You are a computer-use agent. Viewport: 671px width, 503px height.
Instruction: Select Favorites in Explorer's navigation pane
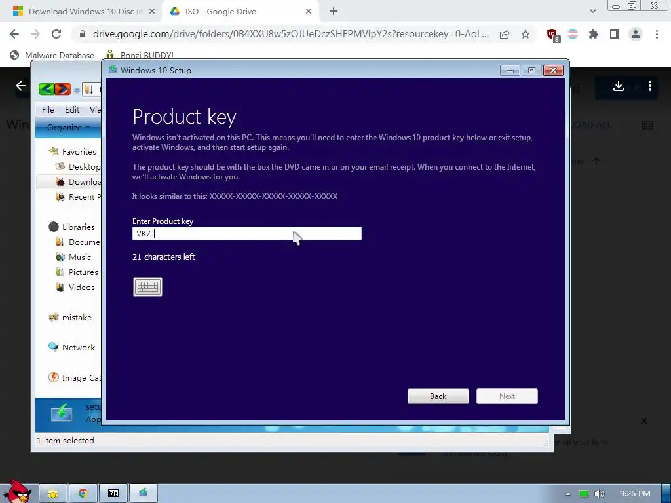point(73,151)
